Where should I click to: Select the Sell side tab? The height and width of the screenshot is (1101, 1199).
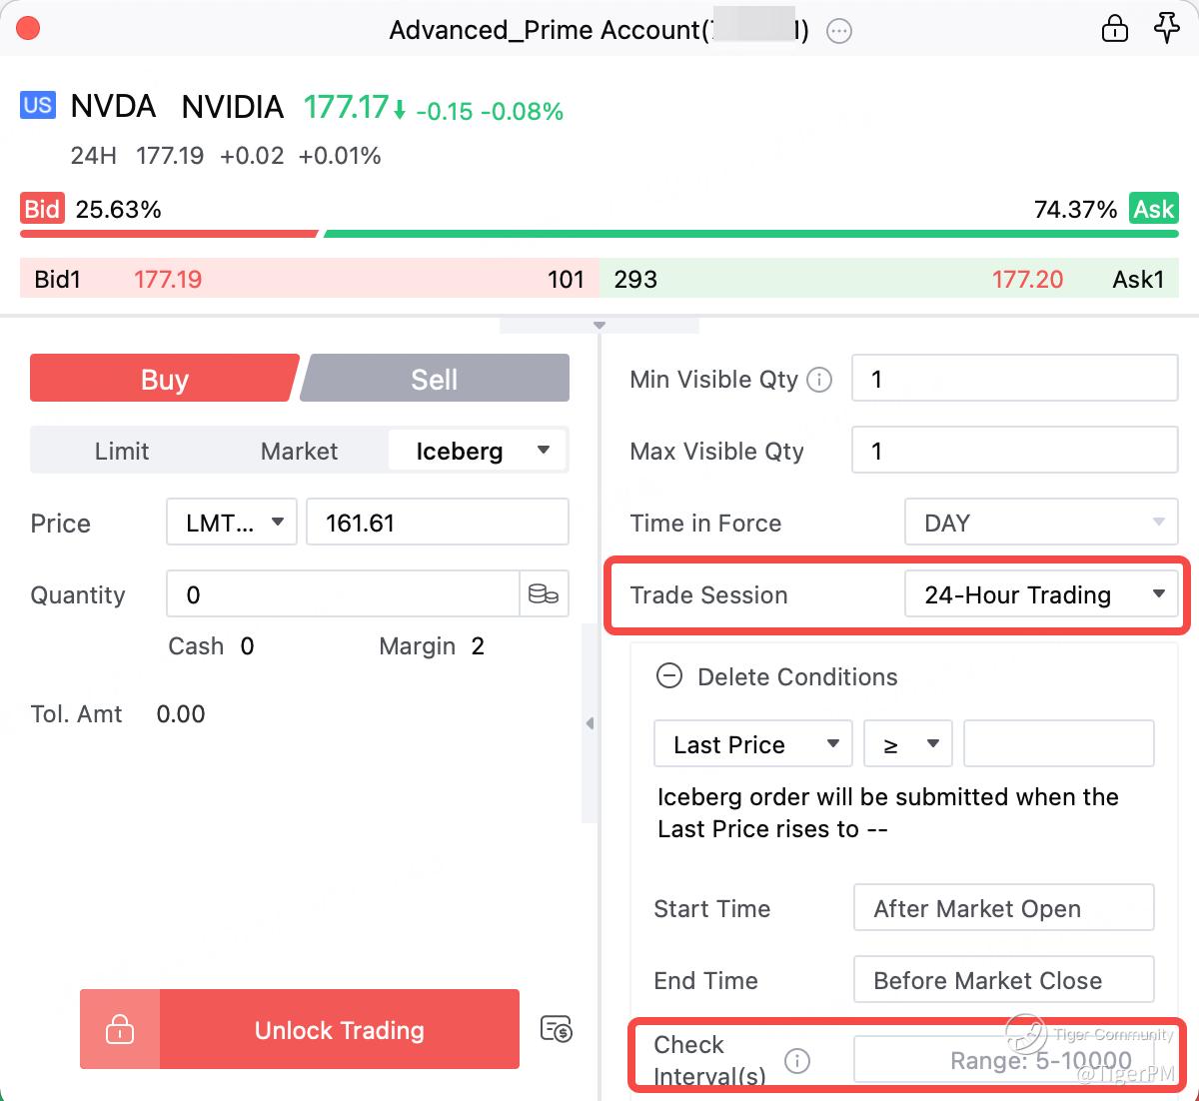(x=436, y=379)
